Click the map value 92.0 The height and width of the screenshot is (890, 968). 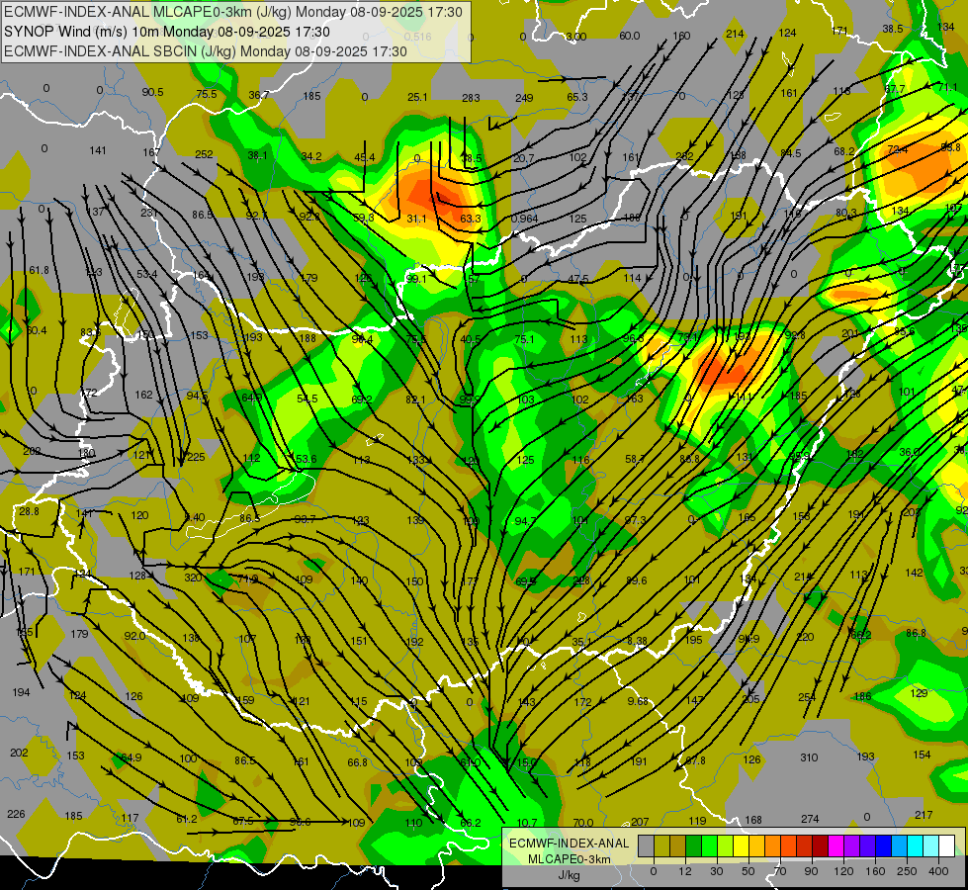point(134,636)
